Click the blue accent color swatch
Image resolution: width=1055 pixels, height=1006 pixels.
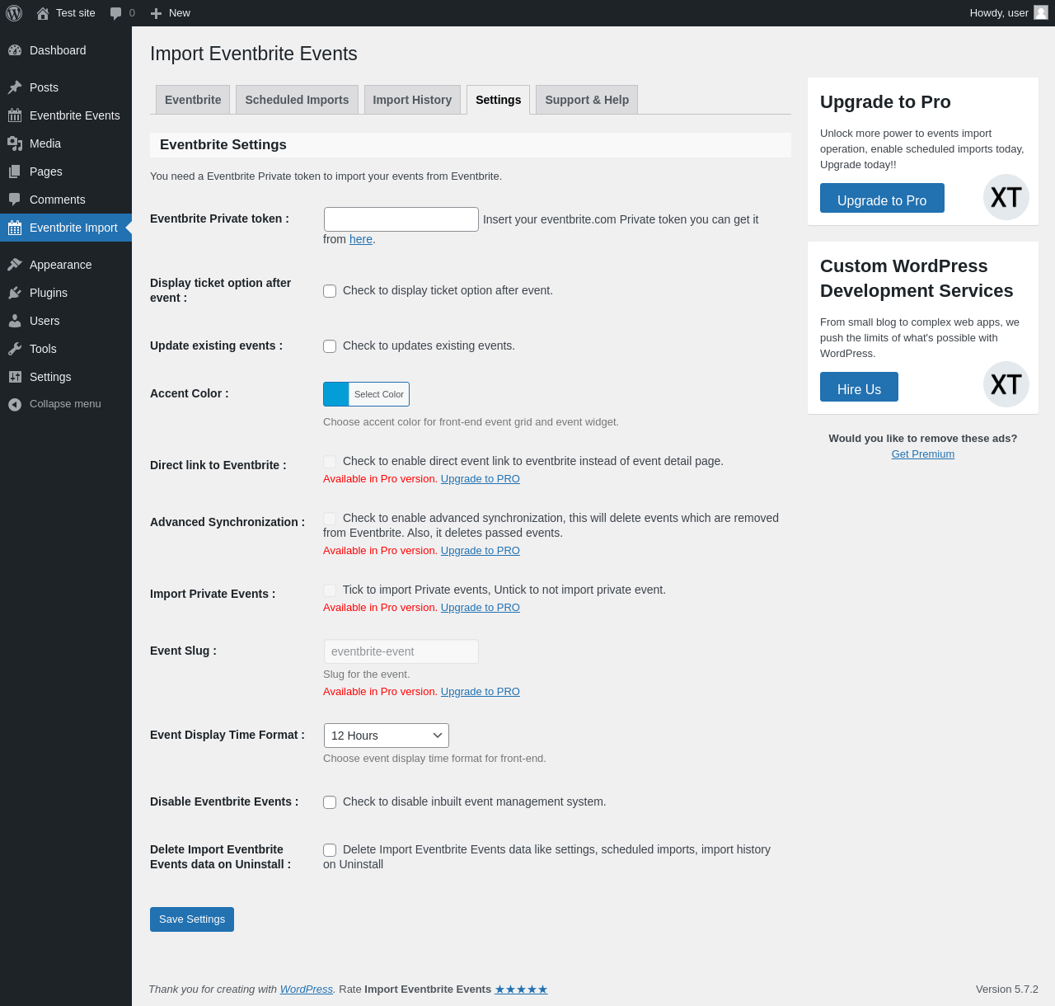[336, 394]
